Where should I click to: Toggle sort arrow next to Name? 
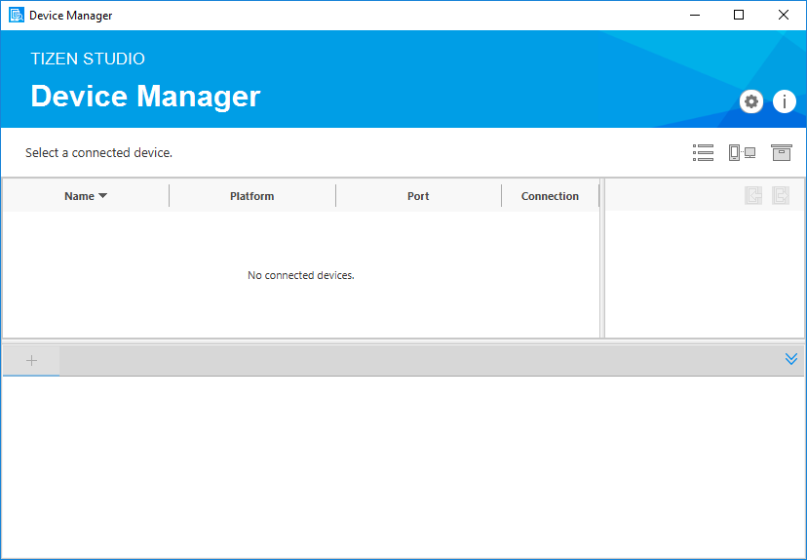coord(103,196)
